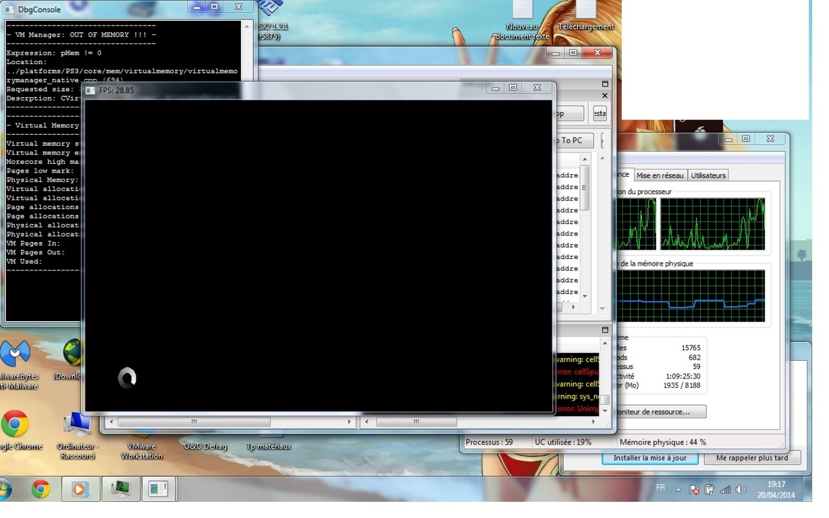Open the Action Center flag icon
This screenshot has height=518, width=829.
694,490
